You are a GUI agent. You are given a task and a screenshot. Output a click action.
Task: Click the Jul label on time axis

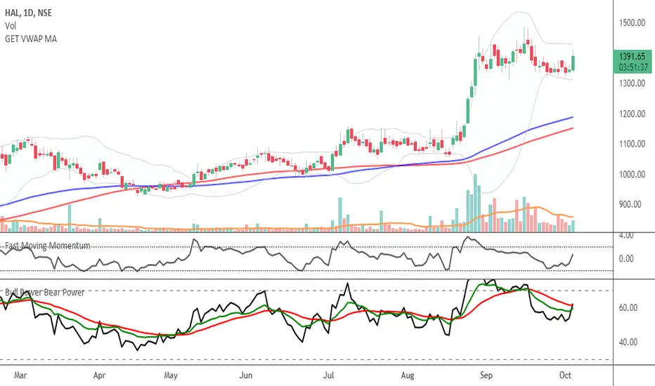click(329, 375)
